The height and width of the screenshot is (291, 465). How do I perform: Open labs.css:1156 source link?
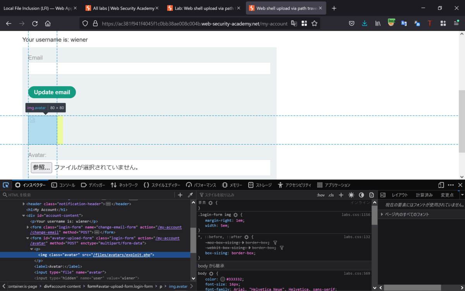(x=356, y=215)
